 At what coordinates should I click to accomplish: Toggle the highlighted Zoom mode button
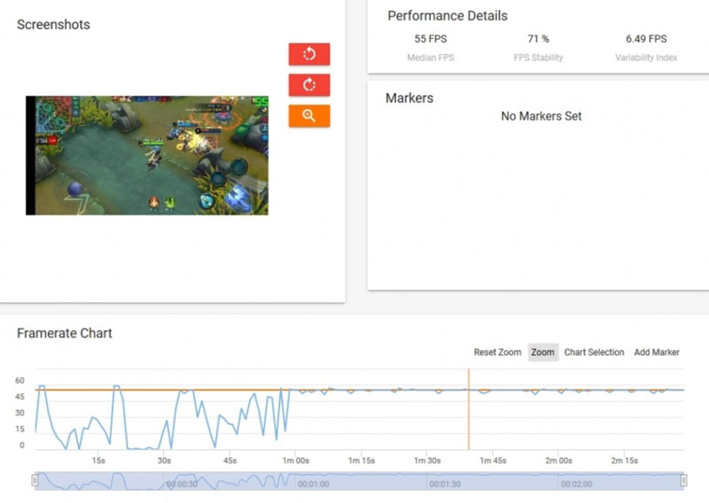tap(542, 352)
